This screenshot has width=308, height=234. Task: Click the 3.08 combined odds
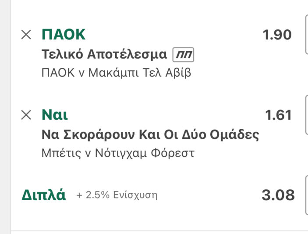278,195
